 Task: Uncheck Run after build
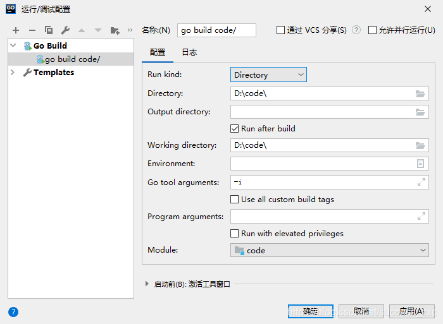235,129
